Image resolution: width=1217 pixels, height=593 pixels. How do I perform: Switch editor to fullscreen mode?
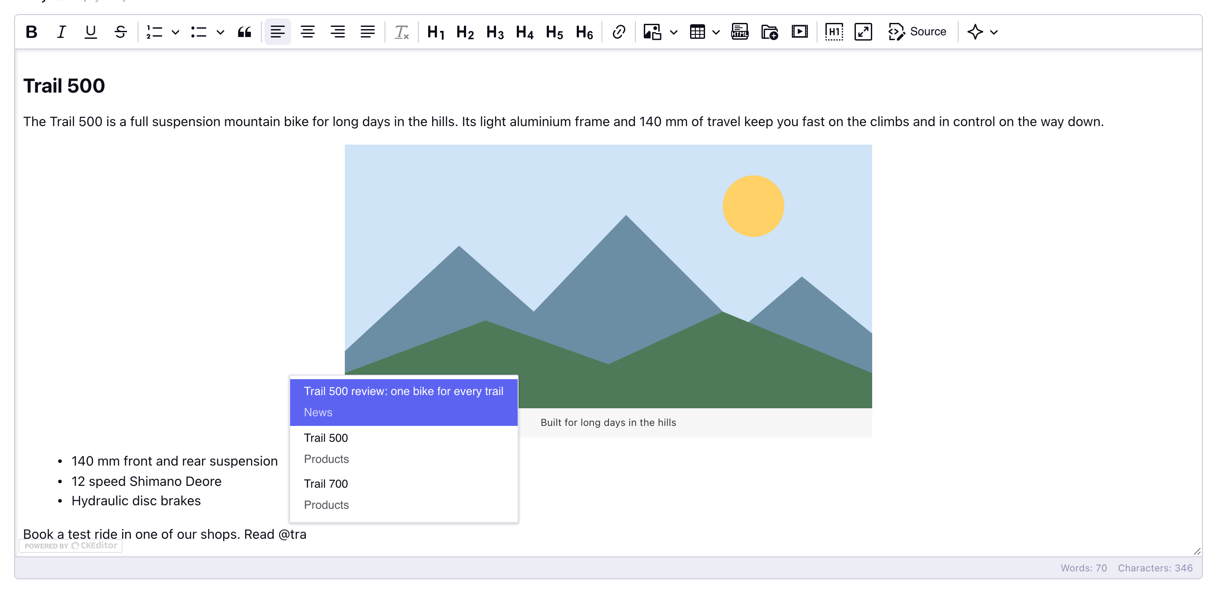(863, 32)
